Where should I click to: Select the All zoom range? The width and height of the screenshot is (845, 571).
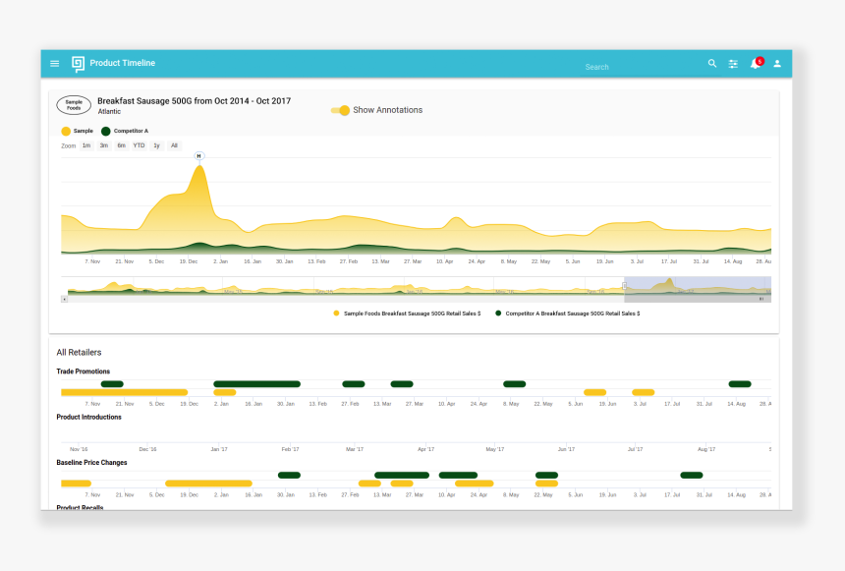point(174,145)
